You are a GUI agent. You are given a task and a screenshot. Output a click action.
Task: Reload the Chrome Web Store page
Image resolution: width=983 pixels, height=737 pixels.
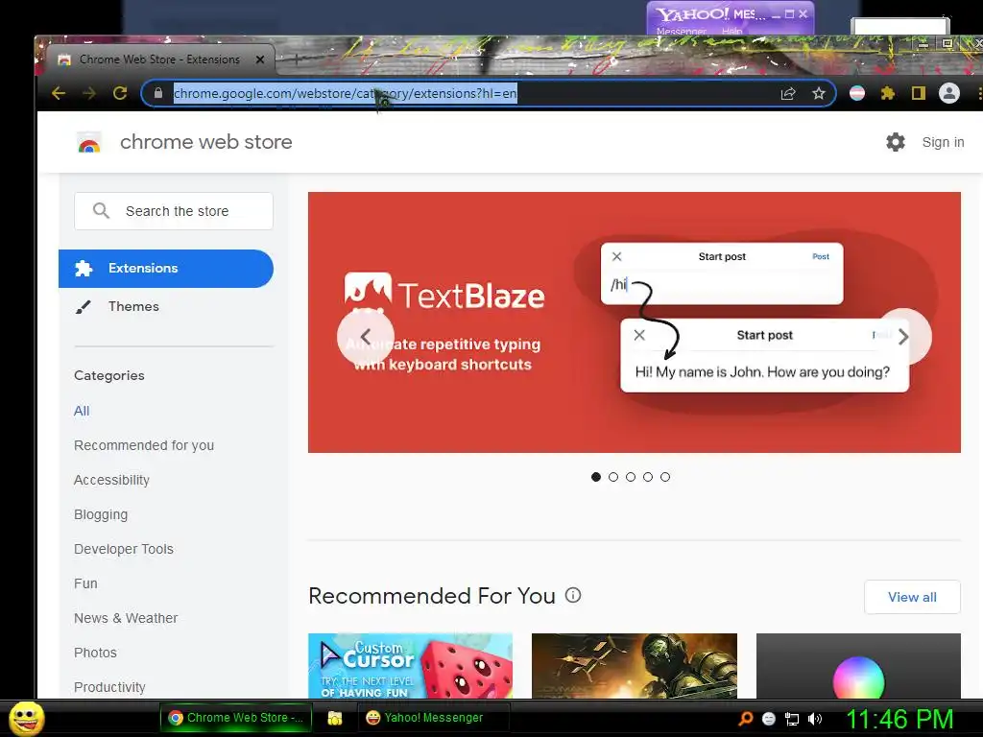(x=120, y=93)
